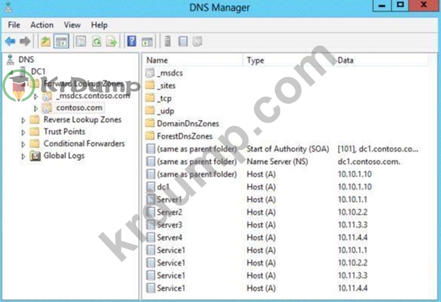
Task: Click the Server3 record file icon
Action: pos(150,225)
